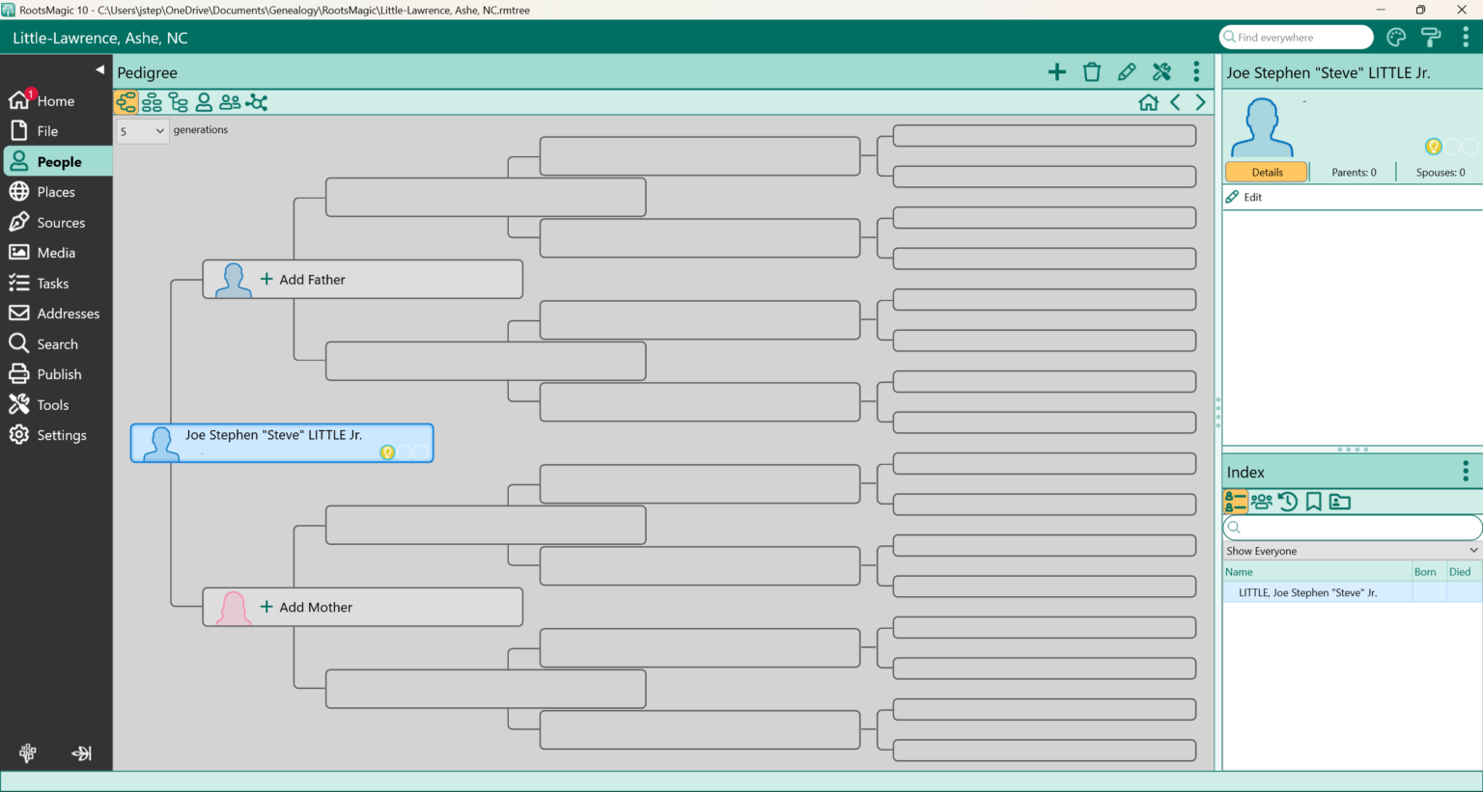The height and width of the screenshot is (792, 1483).
Task: Switch to the Parents: 0 tab
Action: tap(1354, 172)
